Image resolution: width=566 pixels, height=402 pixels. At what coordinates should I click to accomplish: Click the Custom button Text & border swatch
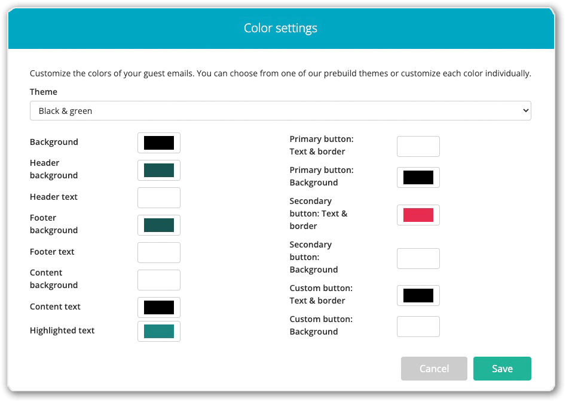coord(418,295)
